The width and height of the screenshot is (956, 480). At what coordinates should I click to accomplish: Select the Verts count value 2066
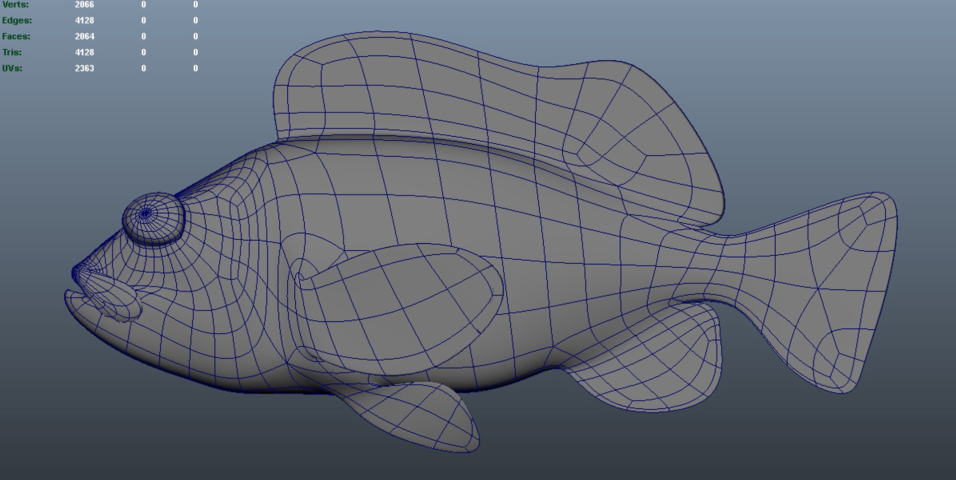pyautogui.click(x=84, y=4)
